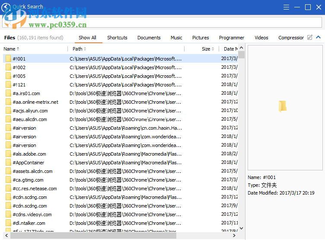The width and height of the screenshot is (325, 240).
Task: Click the vertical scrollbar thumb
Action: pyautogui.click(x=241, y=54)
